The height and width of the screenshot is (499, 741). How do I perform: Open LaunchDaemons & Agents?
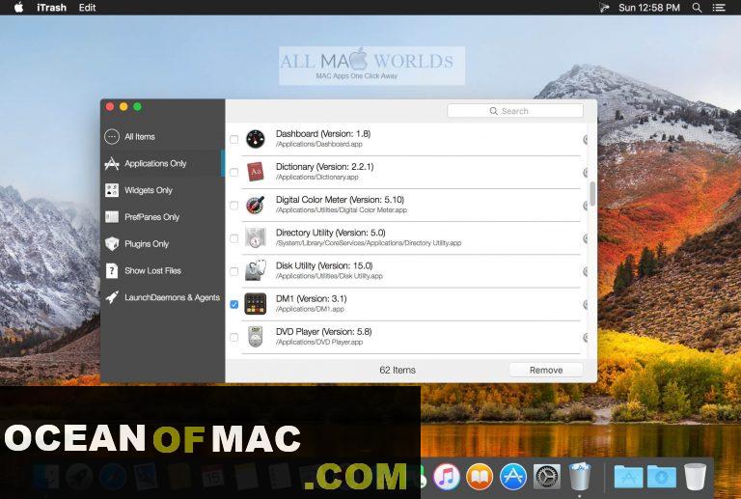(162, 297)
